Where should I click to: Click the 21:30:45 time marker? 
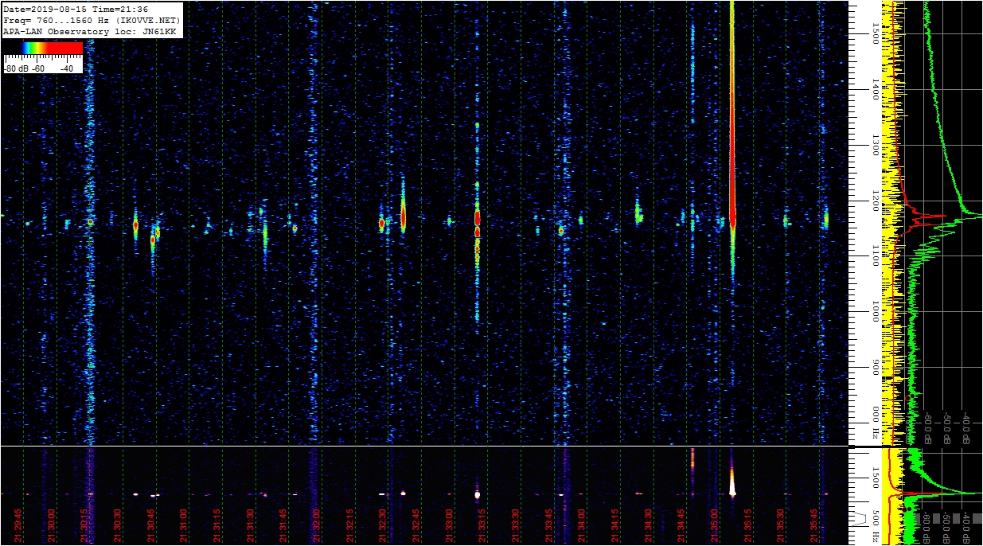(x=151, y=526)
